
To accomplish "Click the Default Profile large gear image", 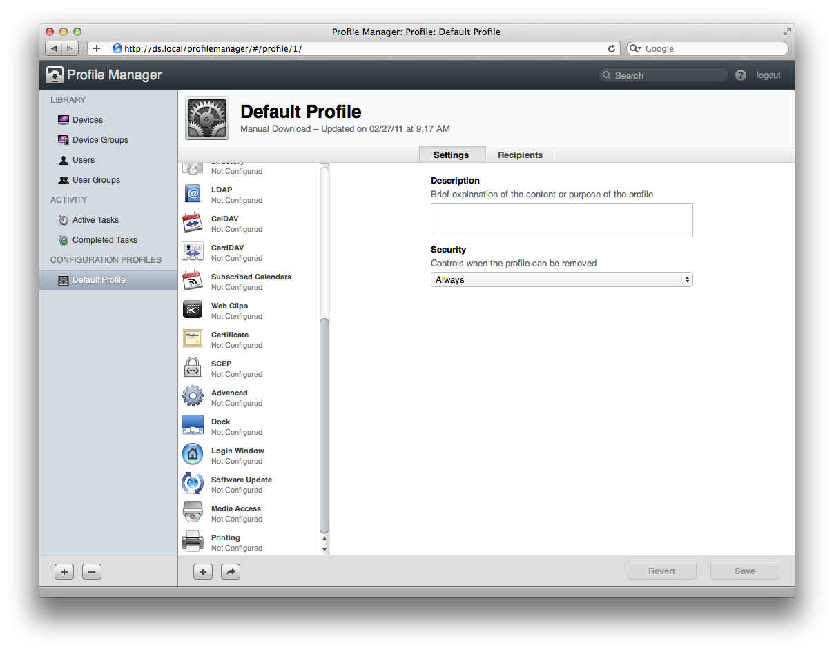I will point(207,118).
